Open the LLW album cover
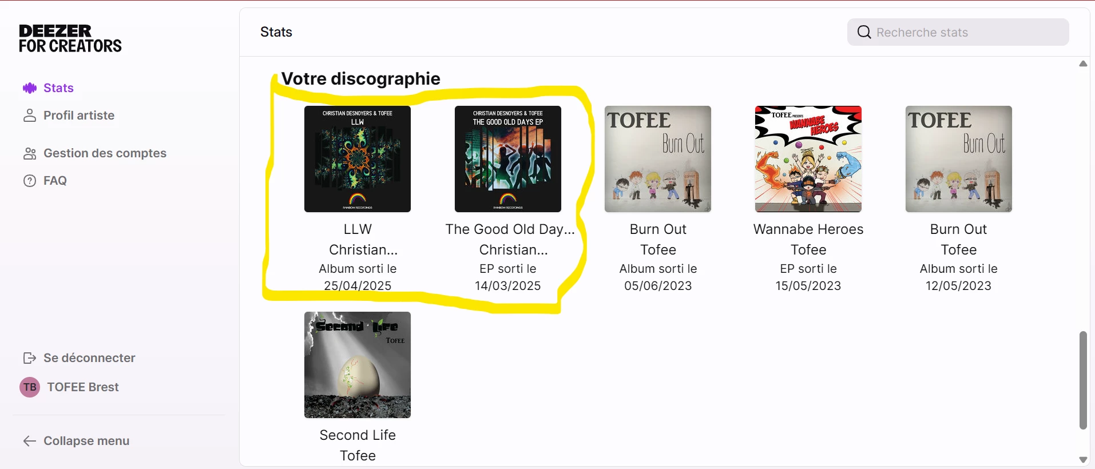This screenshot has width=1095, height=469. (x=358, y=159)
